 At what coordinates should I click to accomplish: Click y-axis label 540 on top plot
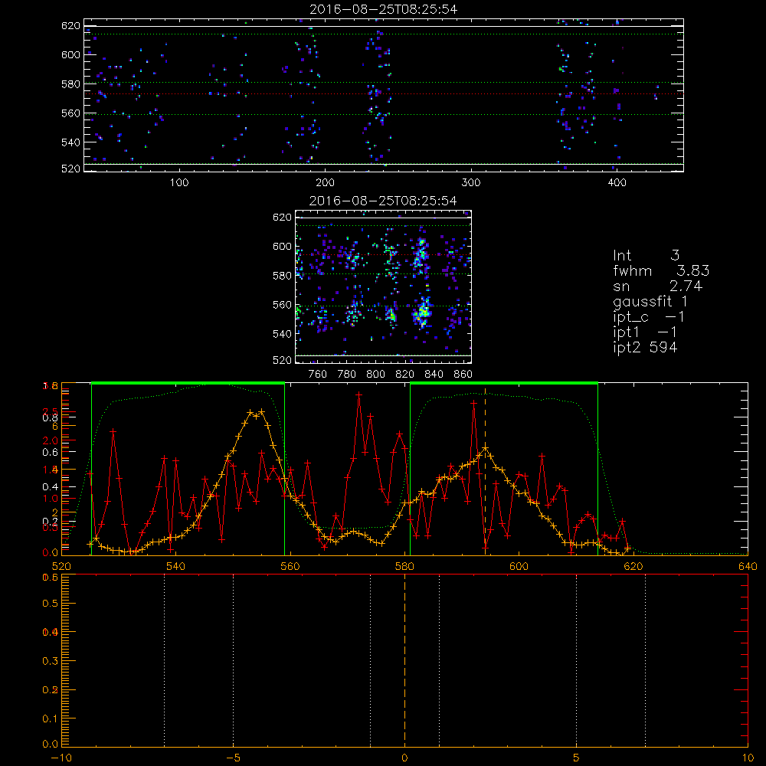(x=70, y=142)
